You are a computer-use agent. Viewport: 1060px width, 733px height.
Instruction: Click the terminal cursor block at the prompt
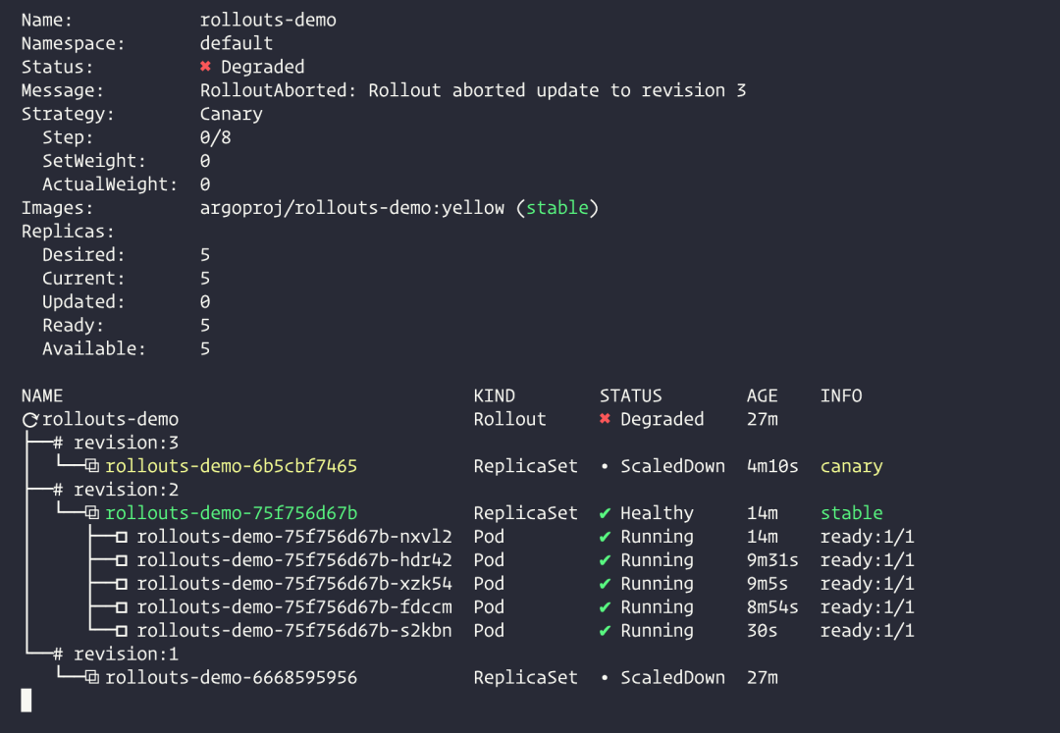point(26,700)
